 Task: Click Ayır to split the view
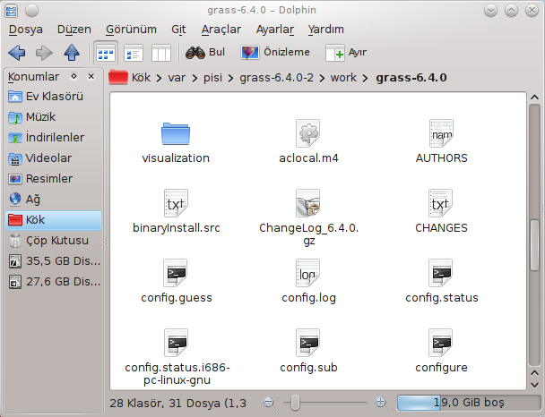click(346, 53)
